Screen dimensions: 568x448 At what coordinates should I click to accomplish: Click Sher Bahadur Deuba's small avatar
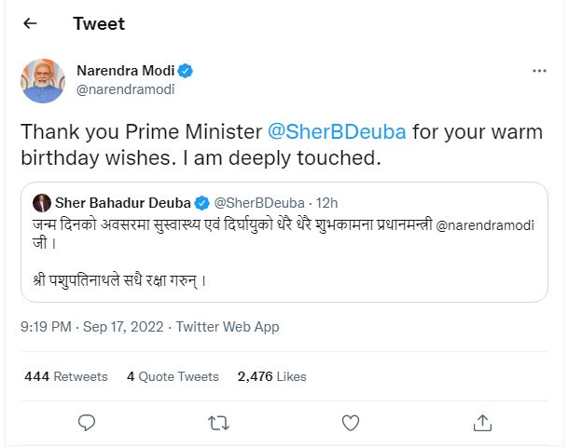click(x=42, y=202)
